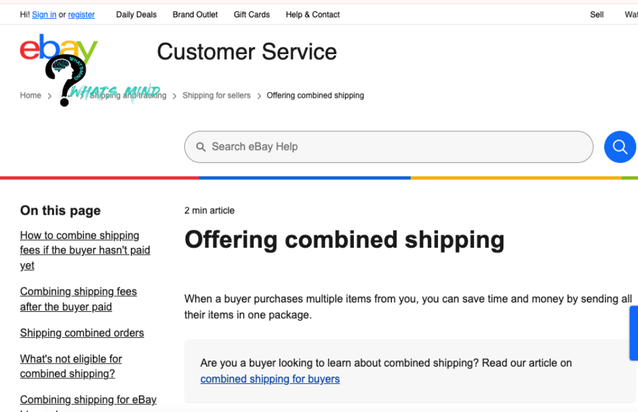This screenshot has height=412, width=638.
Task: Open Help & Contact
Action: click(313, 14)
